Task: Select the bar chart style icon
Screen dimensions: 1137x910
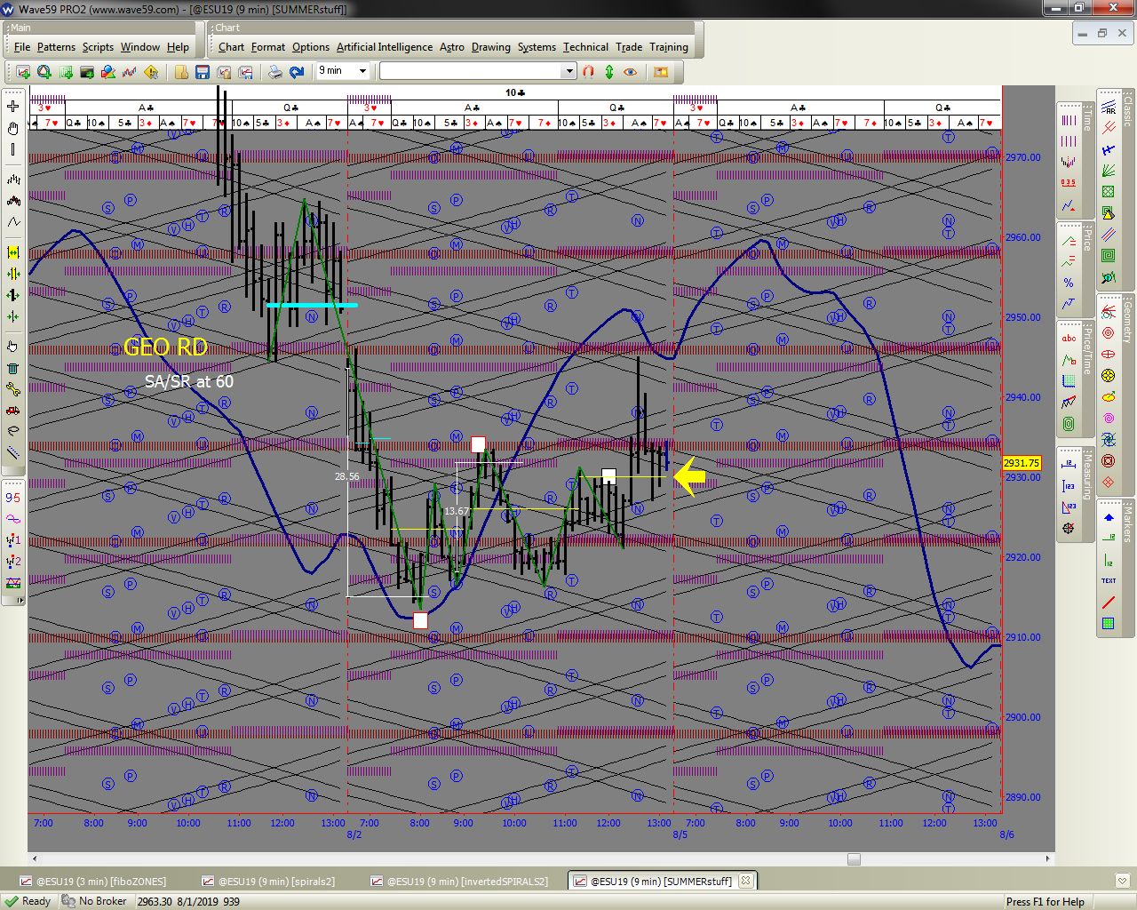Action: (x=13, y=180)
